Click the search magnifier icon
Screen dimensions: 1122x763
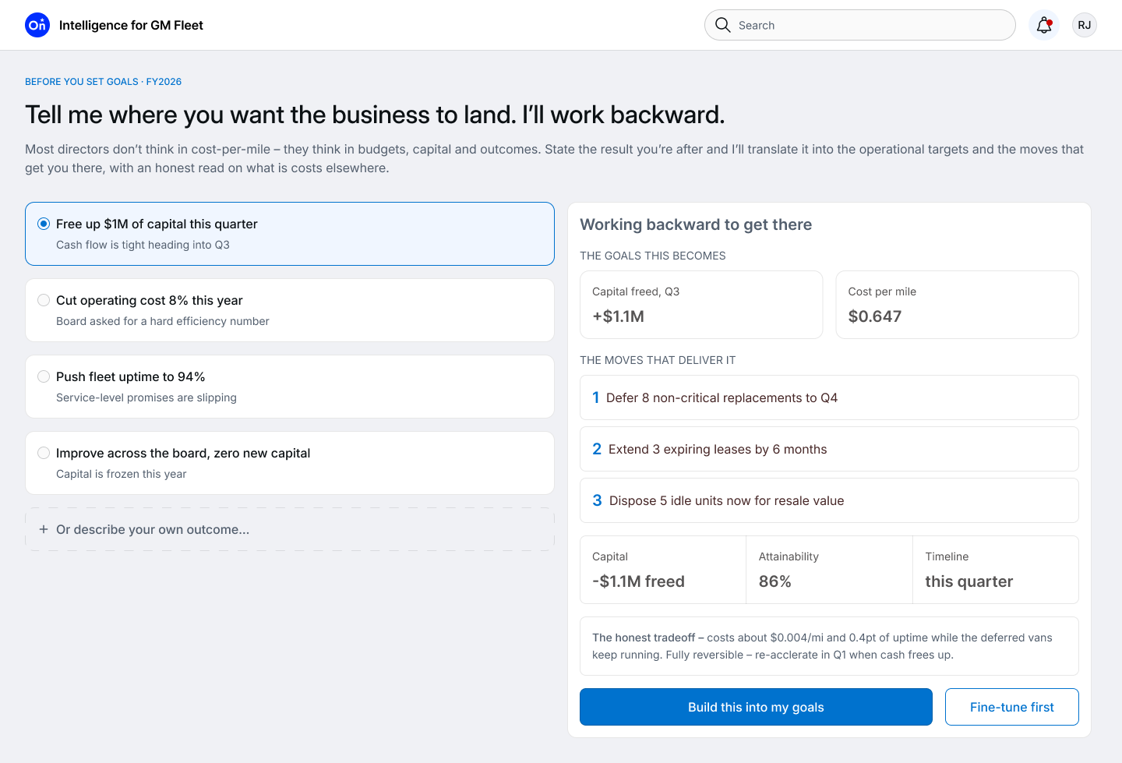(x=723, y=25)
